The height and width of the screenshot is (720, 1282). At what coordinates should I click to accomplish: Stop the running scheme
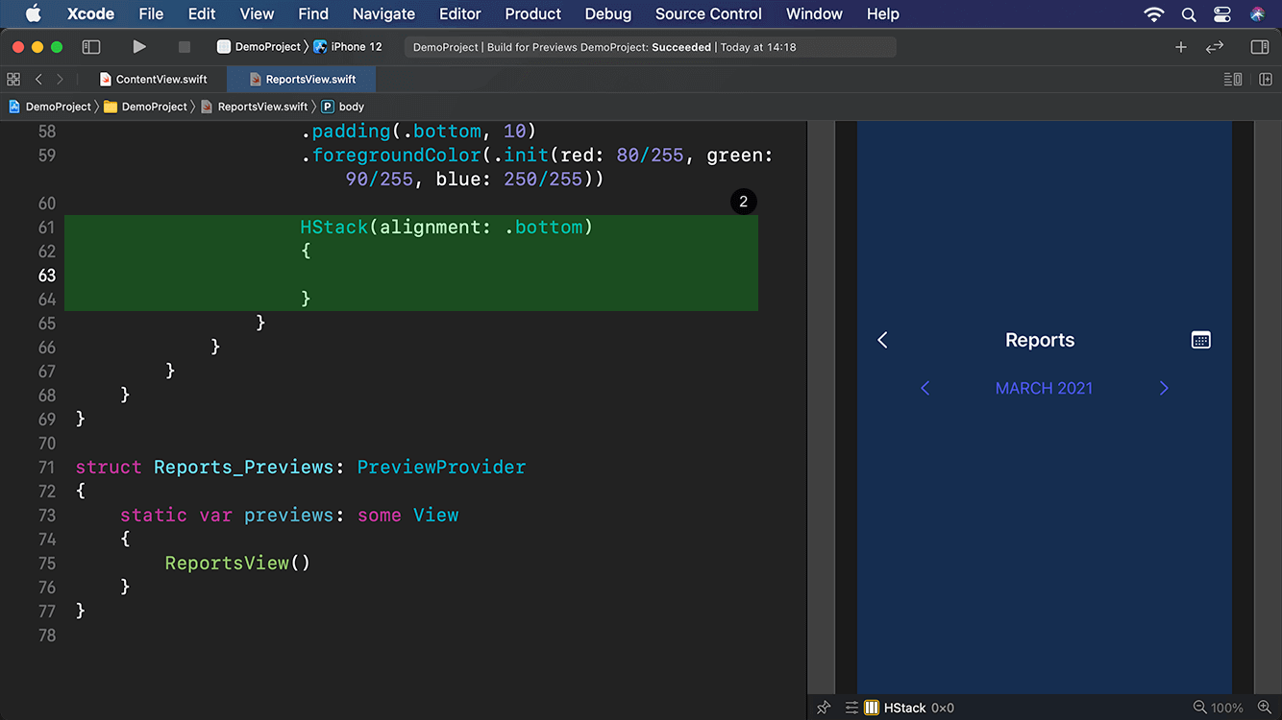184,46
